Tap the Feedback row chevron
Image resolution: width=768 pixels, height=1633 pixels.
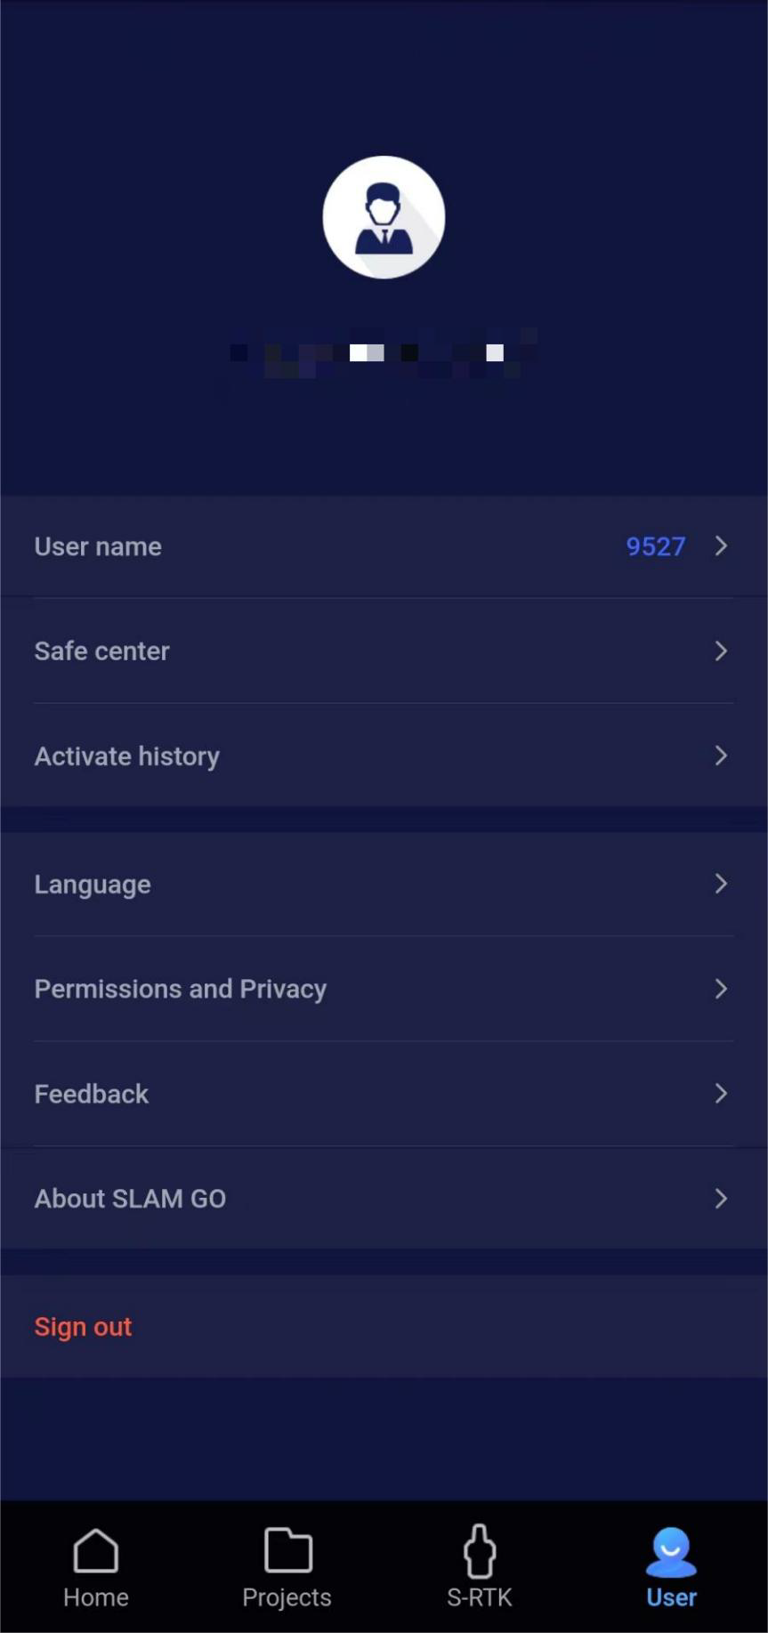721,1094
